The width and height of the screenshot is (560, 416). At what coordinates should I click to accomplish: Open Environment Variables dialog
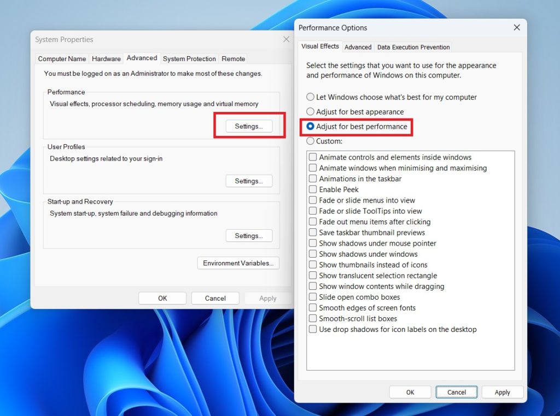238,263
